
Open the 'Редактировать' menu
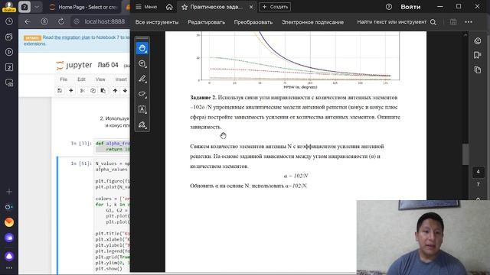206,22
